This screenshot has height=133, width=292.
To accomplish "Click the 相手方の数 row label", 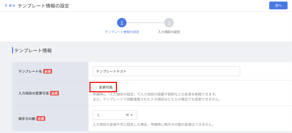I will coord(27,118).
